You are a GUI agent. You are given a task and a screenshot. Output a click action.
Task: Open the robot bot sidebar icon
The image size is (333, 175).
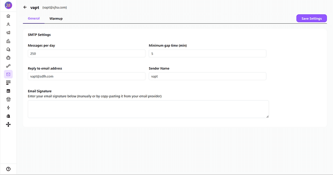[8, 58]
